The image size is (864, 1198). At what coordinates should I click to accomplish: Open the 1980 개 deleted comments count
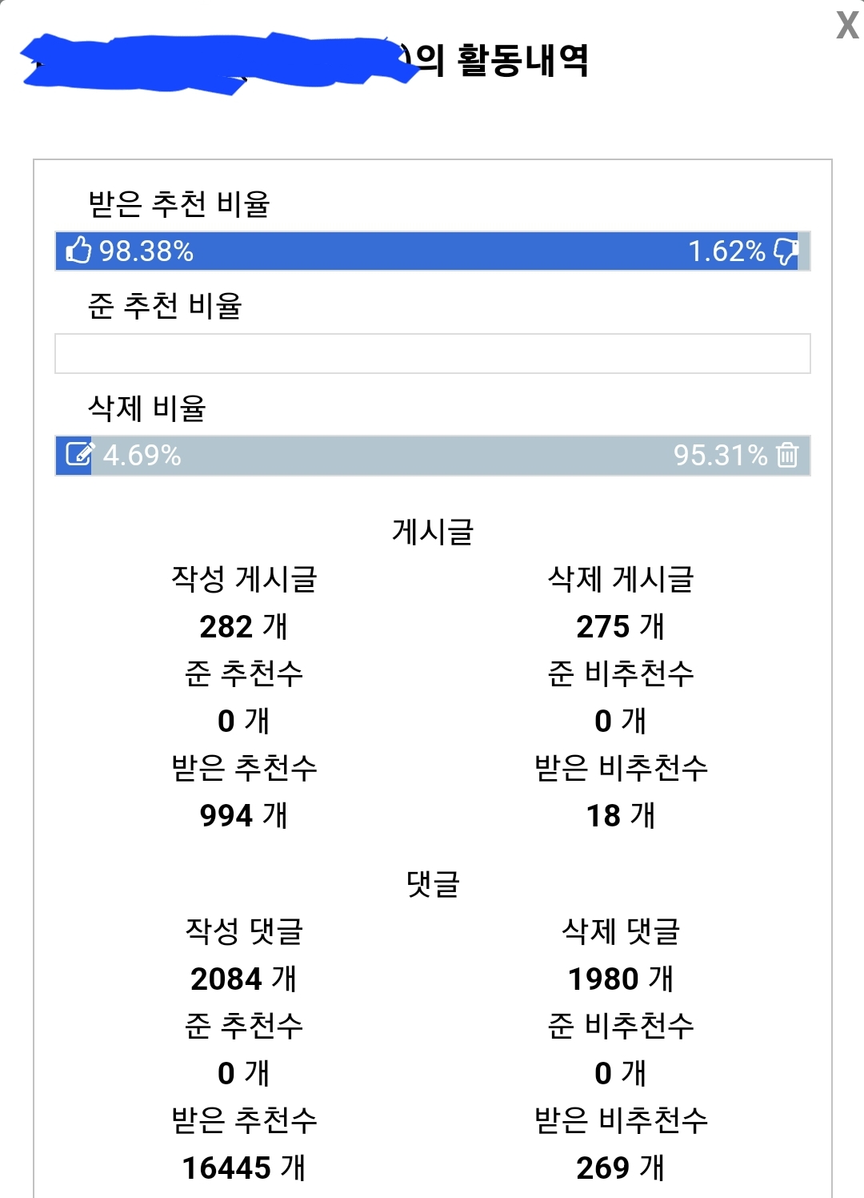click(621, 979)
